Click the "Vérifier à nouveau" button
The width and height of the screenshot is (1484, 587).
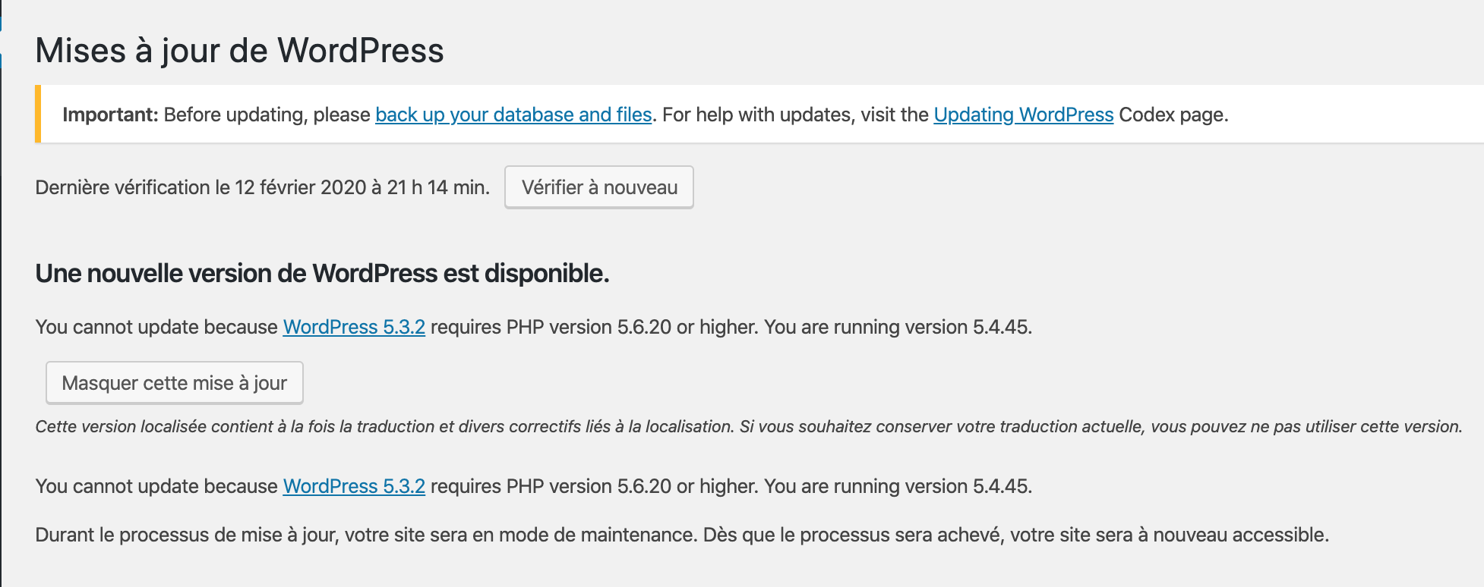[x=599, y=187]
